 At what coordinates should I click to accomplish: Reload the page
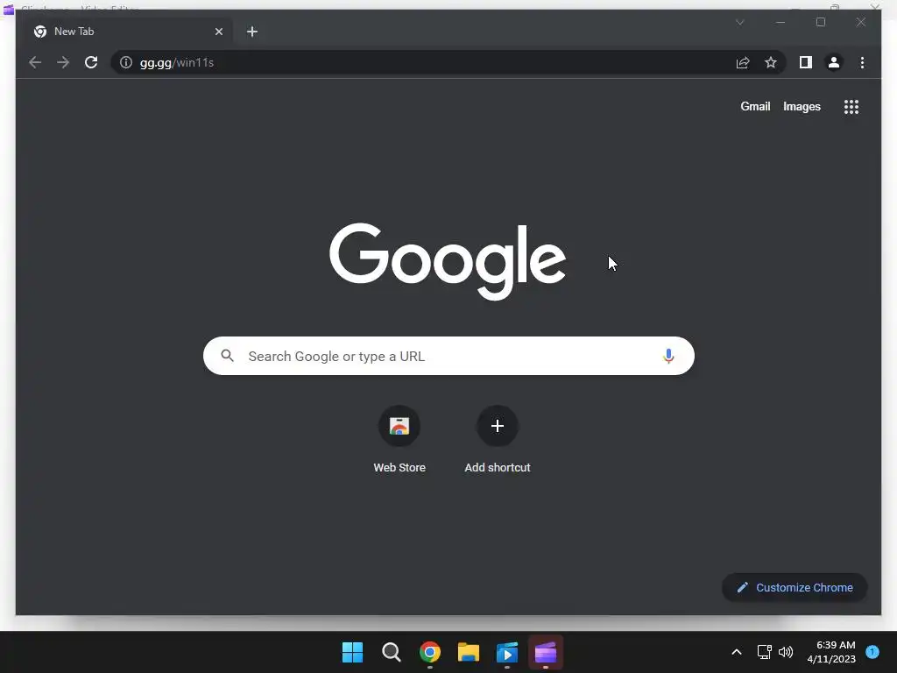tap(91, 62)
